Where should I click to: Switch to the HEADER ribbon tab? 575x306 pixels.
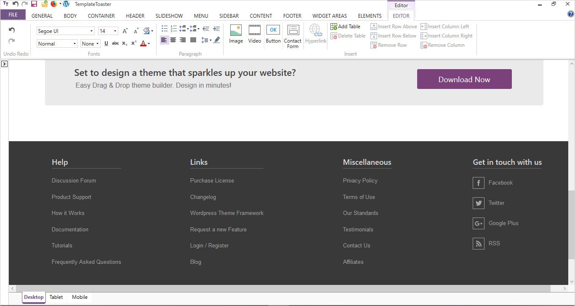coord(135,16)
